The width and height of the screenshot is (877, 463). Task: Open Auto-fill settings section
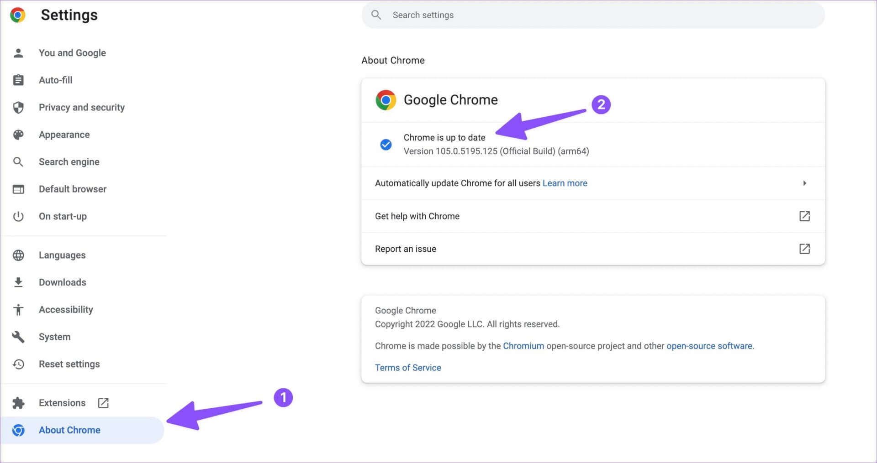[55, 80]
